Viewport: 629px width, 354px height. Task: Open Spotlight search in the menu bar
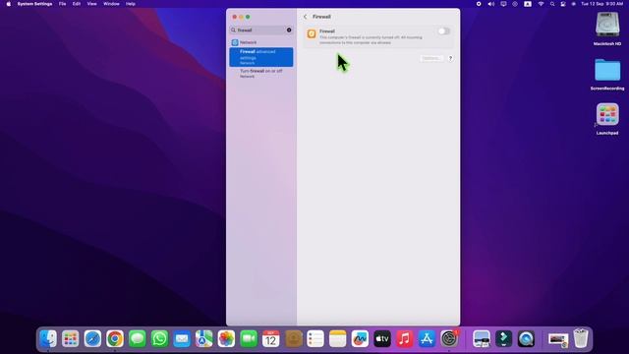(552, 4)
